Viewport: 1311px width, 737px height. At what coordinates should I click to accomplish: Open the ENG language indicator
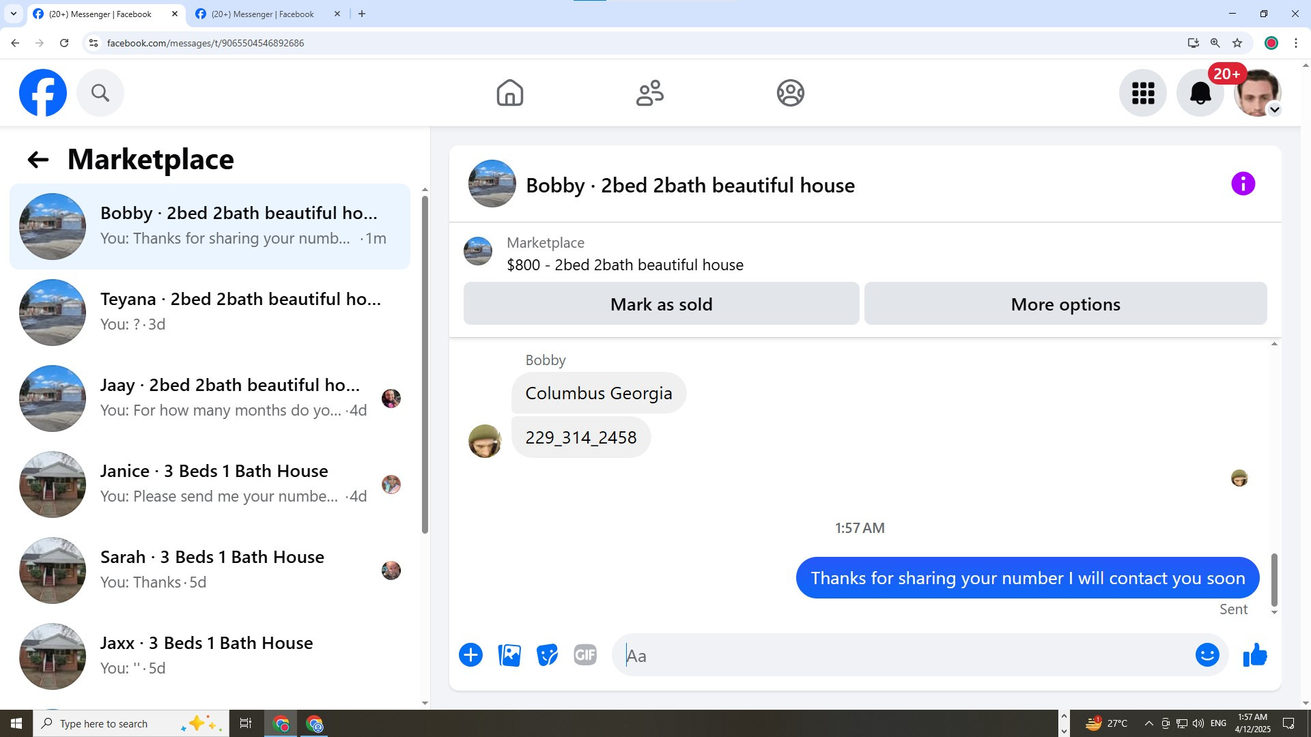[1219, 723]
